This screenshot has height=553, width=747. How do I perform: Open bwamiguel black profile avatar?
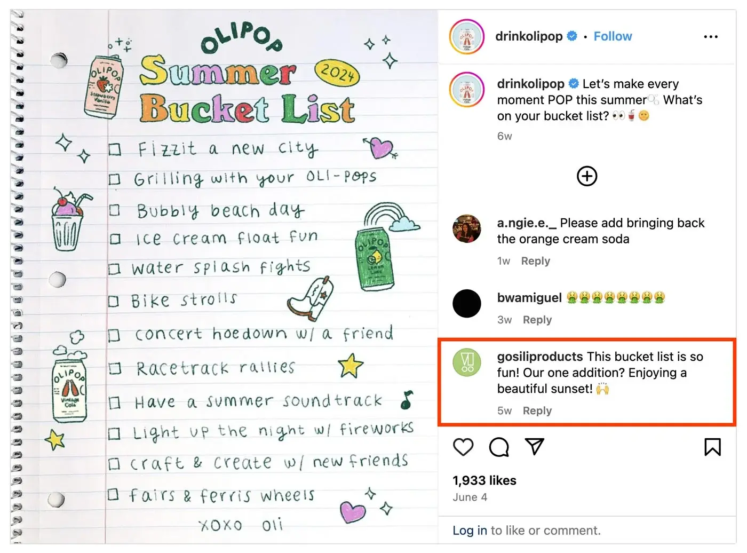467,303
